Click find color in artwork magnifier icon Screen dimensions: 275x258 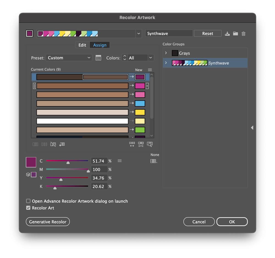coord(150,144)
